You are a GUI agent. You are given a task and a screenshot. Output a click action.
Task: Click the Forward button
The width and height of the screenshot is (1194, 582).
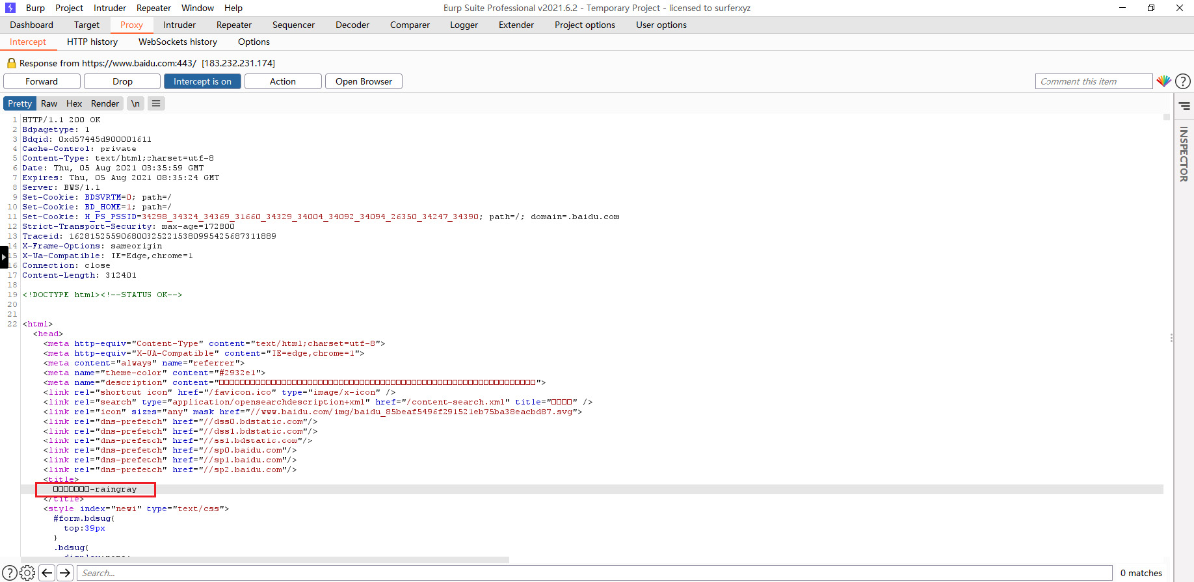(42, 81)
